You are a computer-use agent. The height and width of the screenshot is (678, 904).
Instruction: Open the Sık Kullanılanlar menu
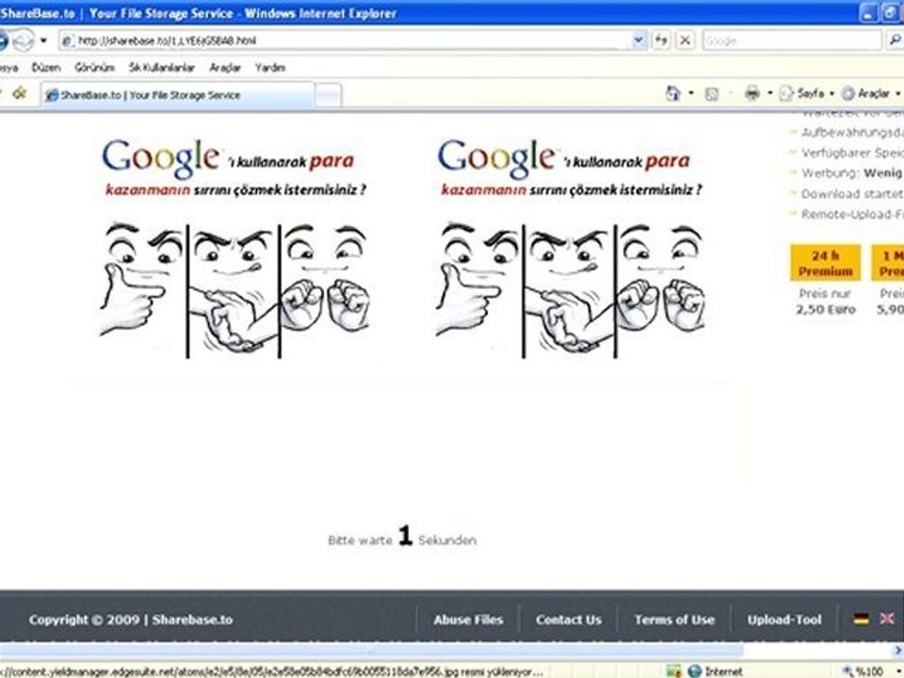point(161,68)
